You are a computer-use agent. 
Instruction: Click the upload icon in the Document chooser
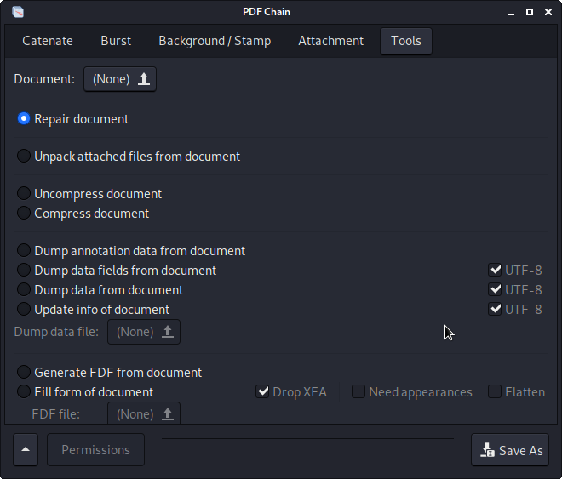(x=144, y=79)
